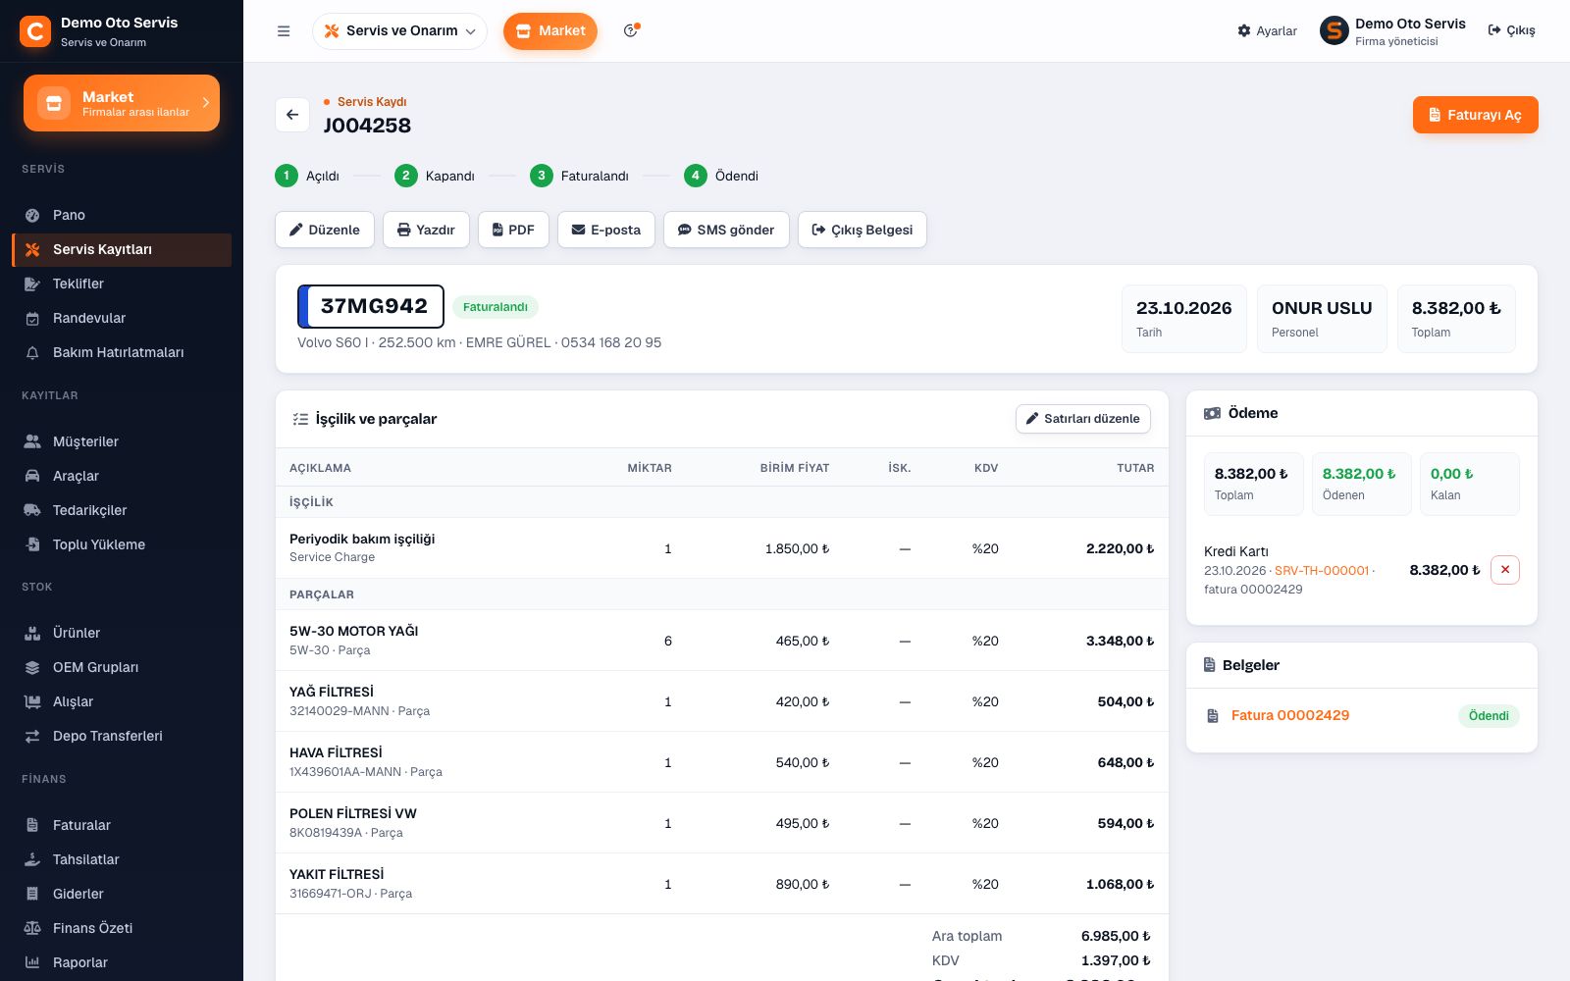Open the help question-mark icon with notification dot
Screen dimensions: 1570x981
(631, 30)
